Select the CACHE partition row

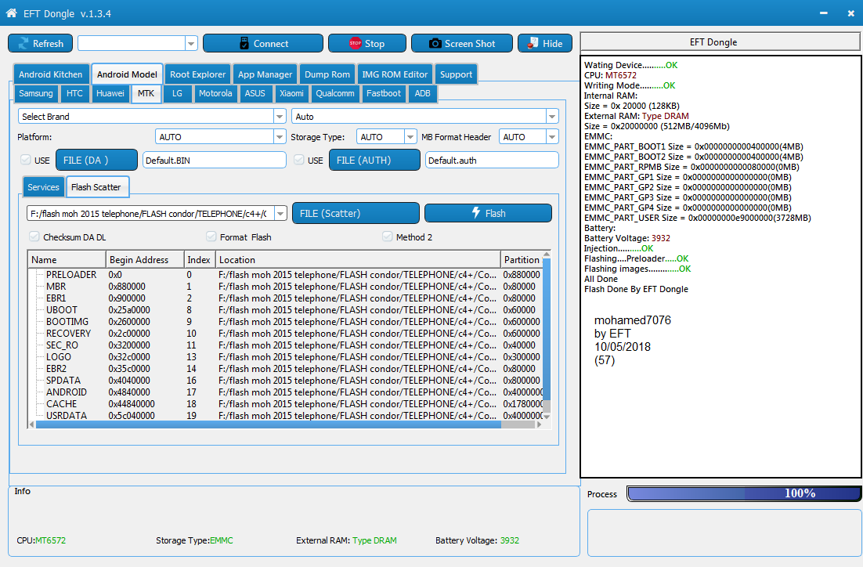pyautogui.click(x=285, y=404)
